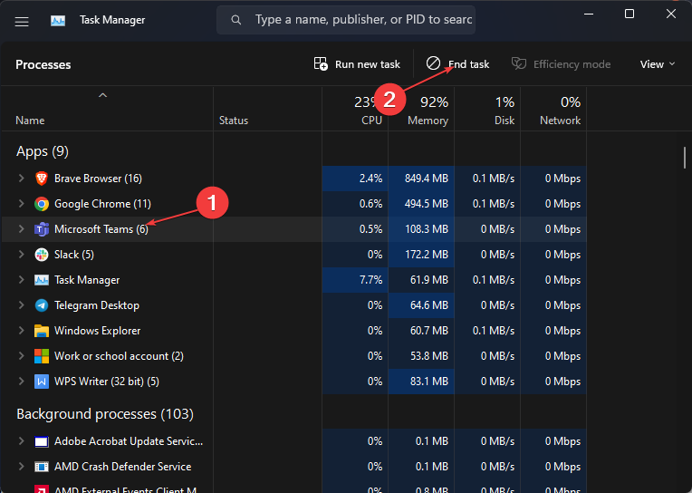The image size is (692, 493).
Task: Close the Task Manager window
Action: pos(671,14)
